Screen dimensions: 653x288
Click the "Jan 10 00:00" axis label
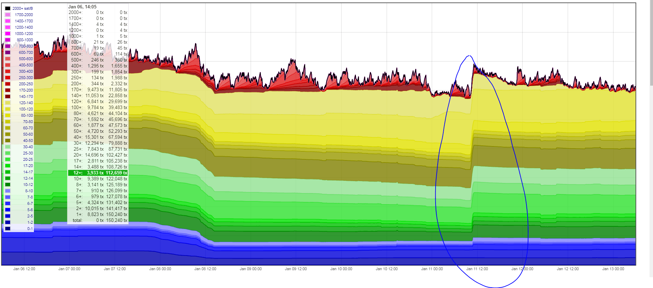(341, 269)
